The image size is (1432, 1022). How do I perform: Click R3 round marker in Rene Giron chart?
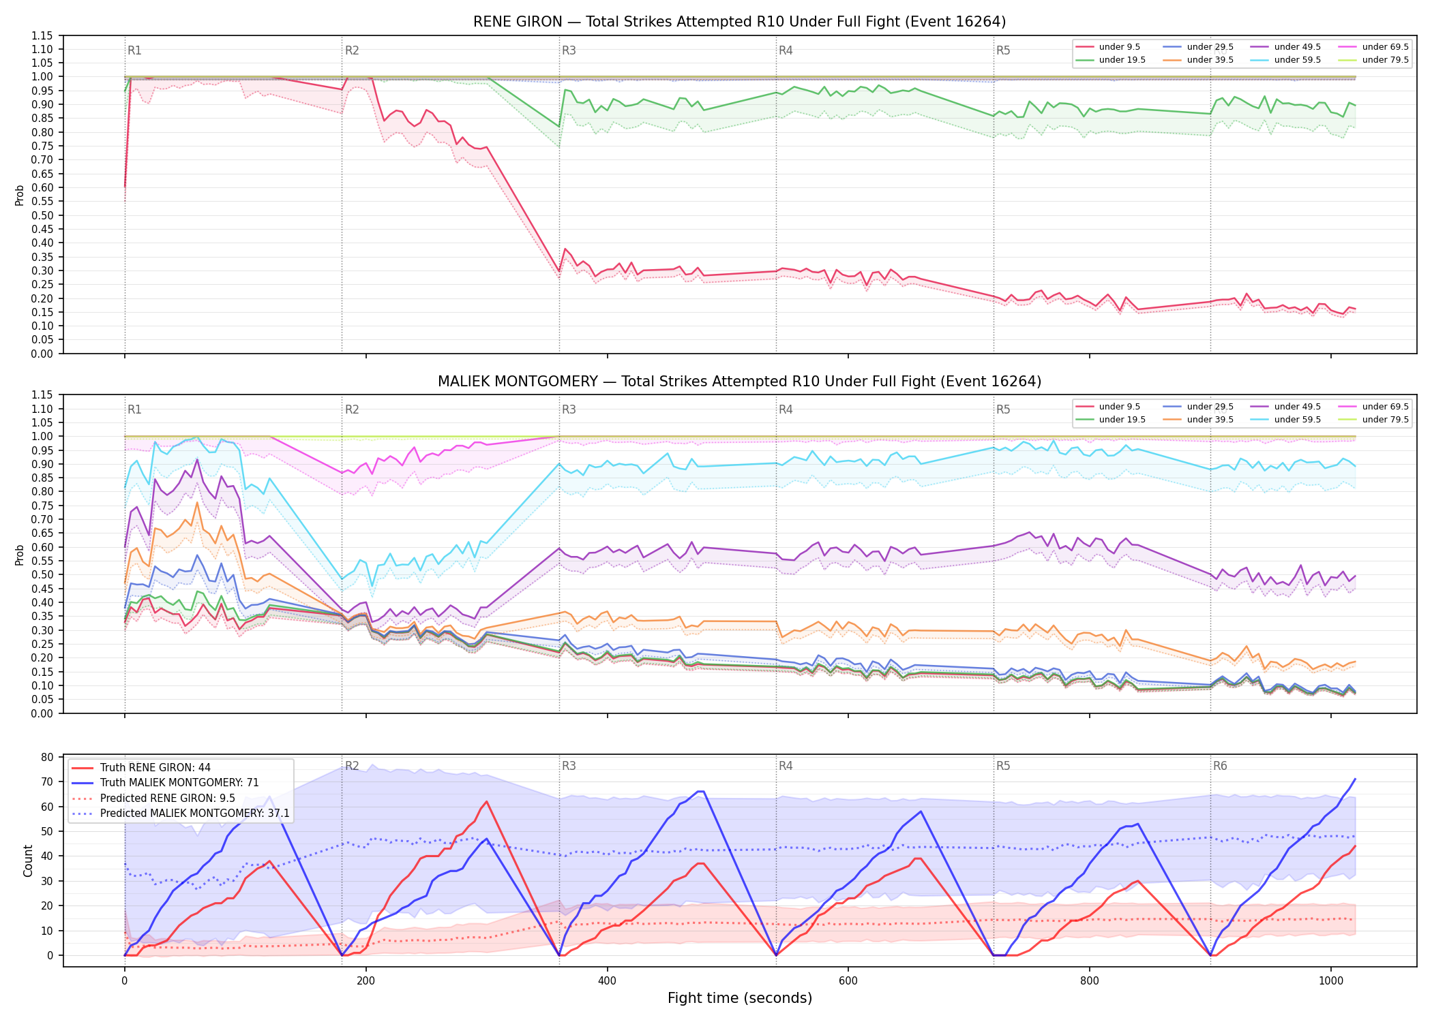point(569,50)
